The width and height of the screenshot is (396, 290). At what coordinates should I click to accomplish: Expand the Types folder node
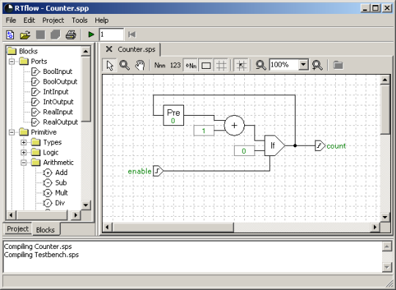23,142
